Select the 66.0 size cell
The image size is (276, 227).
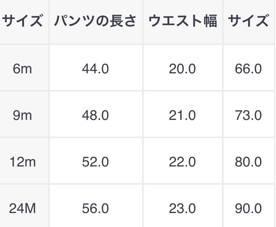(x=248, y=69)
